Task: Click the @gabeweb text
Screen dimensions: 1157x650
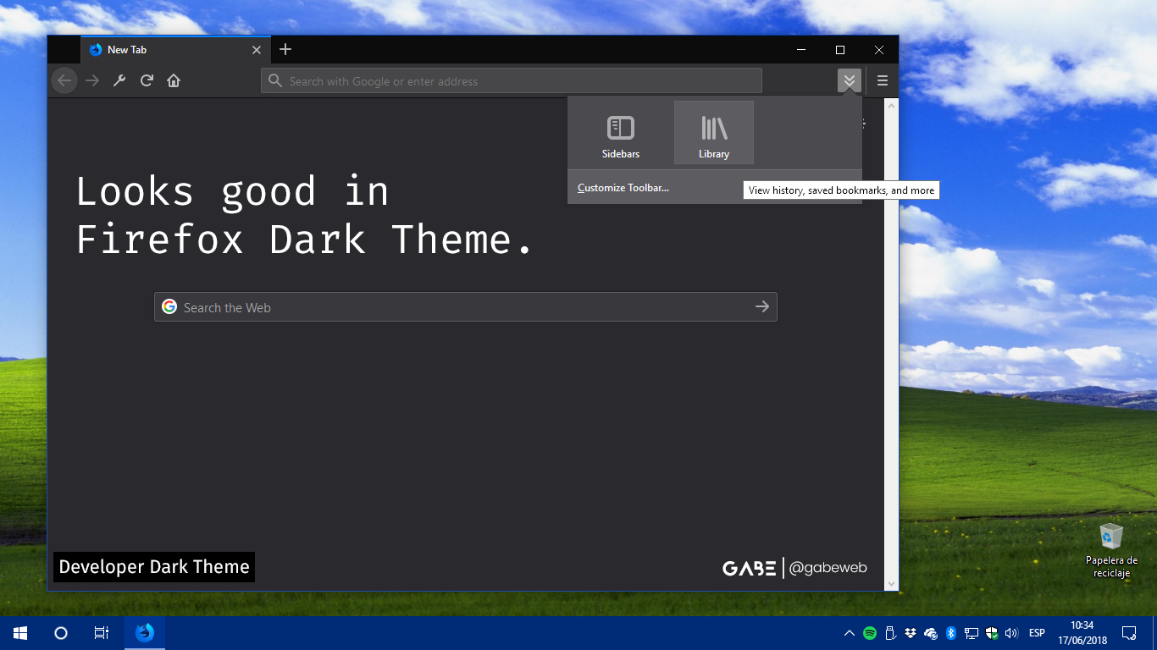Action: pos(828,567)
